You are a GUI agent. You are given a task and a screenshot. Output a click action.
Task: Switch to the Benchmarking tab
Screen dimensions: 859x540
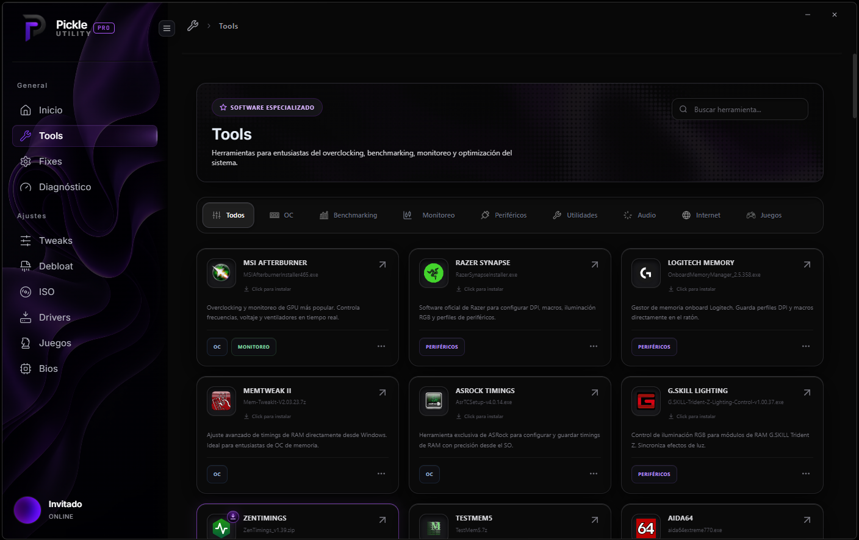tap(348, 215)
